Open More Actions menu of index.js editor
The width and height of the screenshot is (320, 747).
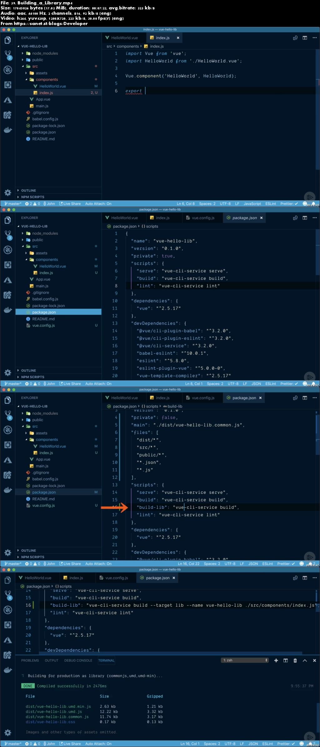point(314,38)
